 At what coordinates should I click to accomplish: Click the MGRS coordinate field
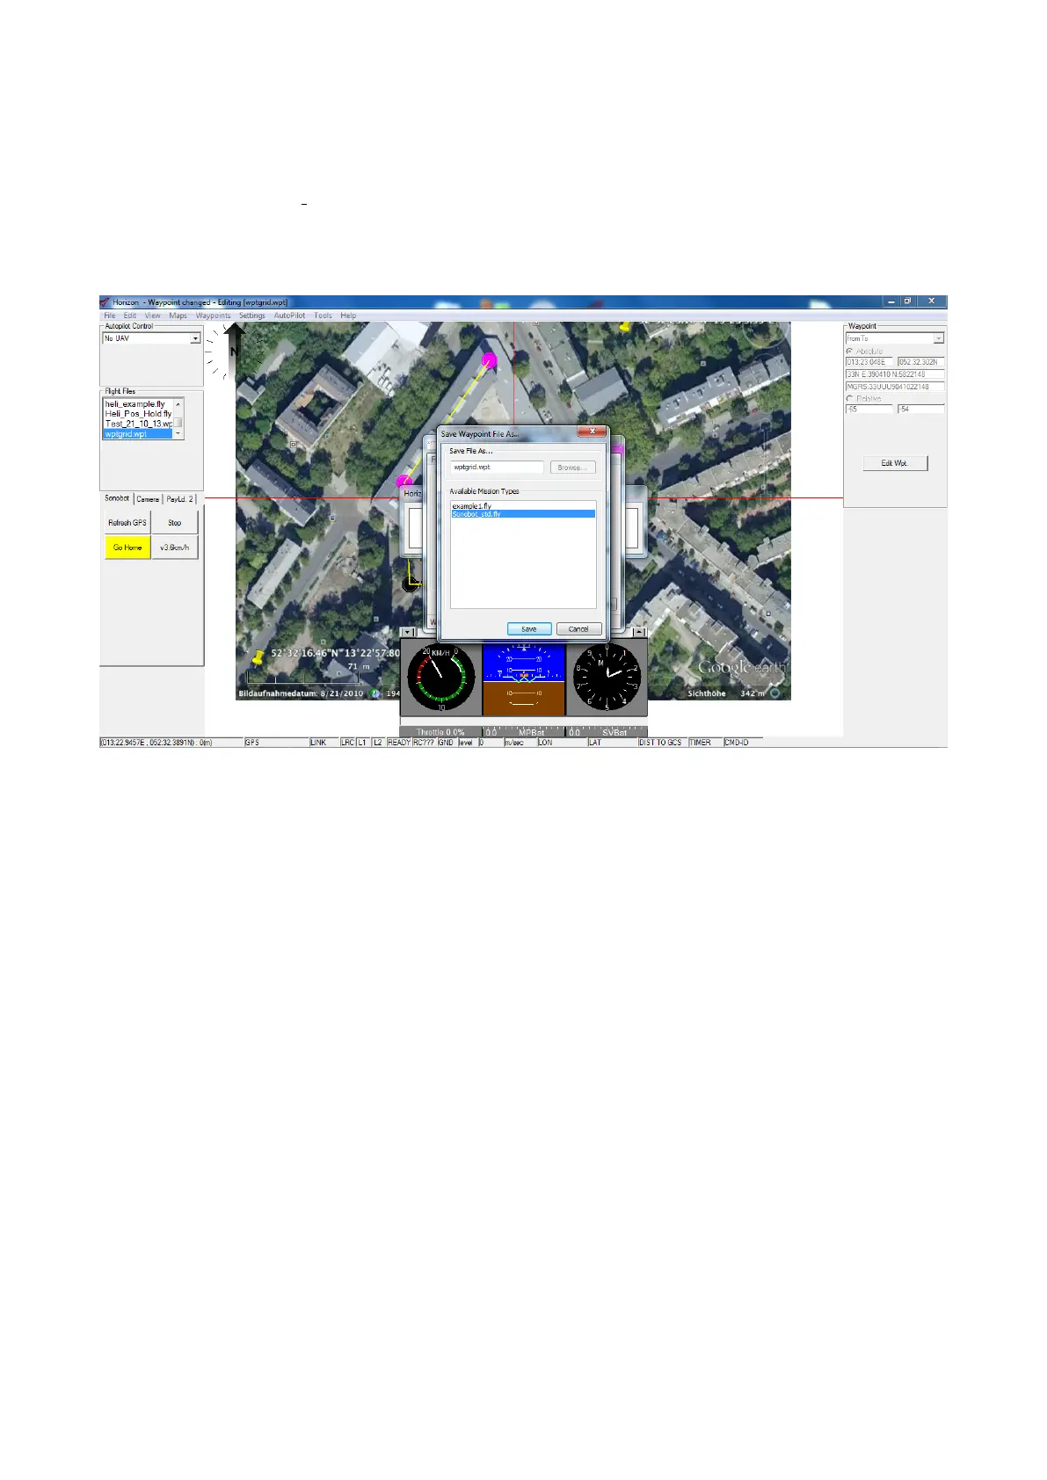coord(895,387)
